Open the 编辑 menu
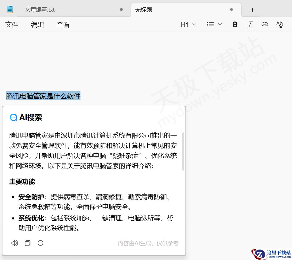 pos(37,25)
